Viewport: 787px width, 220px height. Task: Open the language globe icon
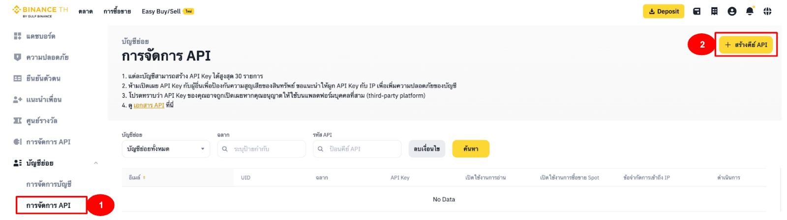(x=767, y=11)
